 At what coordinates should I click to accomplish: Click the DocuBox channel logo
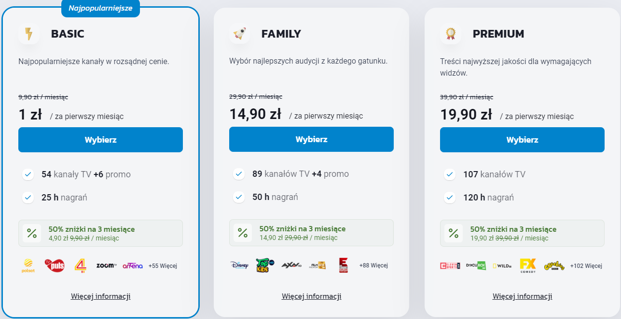pos(475,265)
